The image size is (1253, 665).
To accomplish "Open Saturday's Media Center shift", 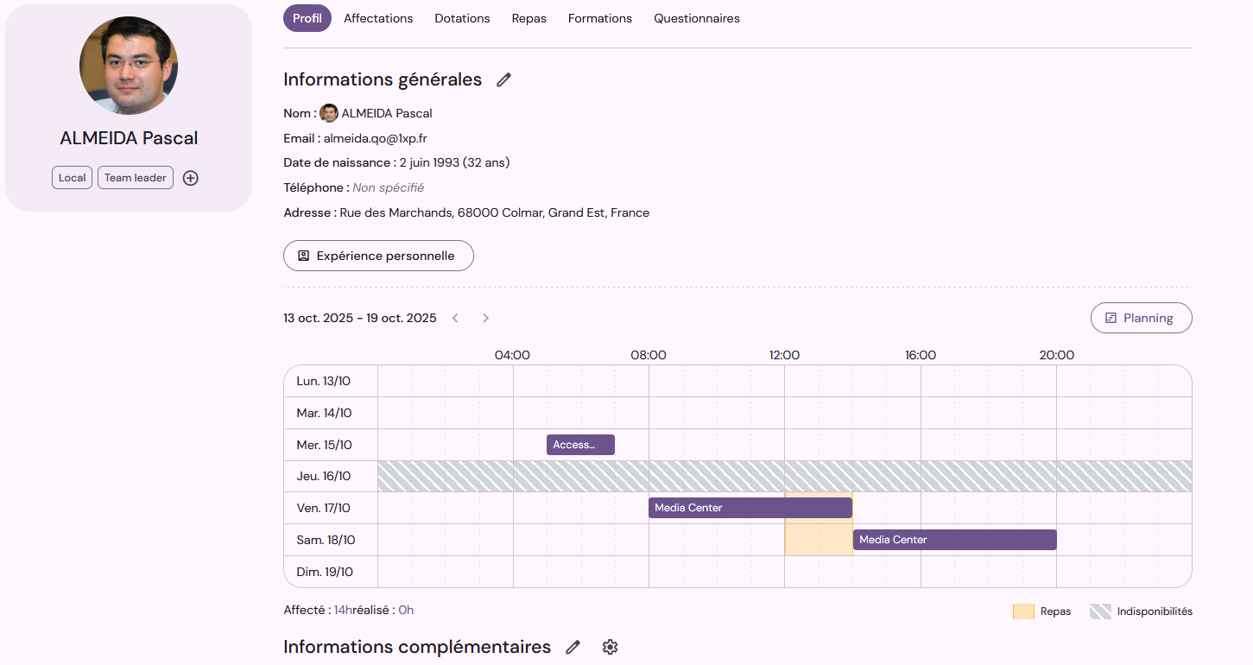I will coord(955,540).
